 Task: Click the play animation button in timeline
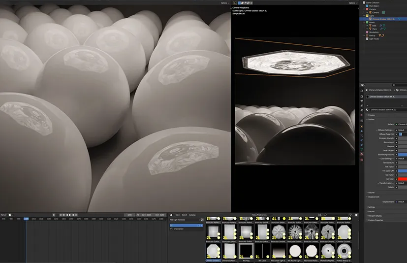point(70,215)
